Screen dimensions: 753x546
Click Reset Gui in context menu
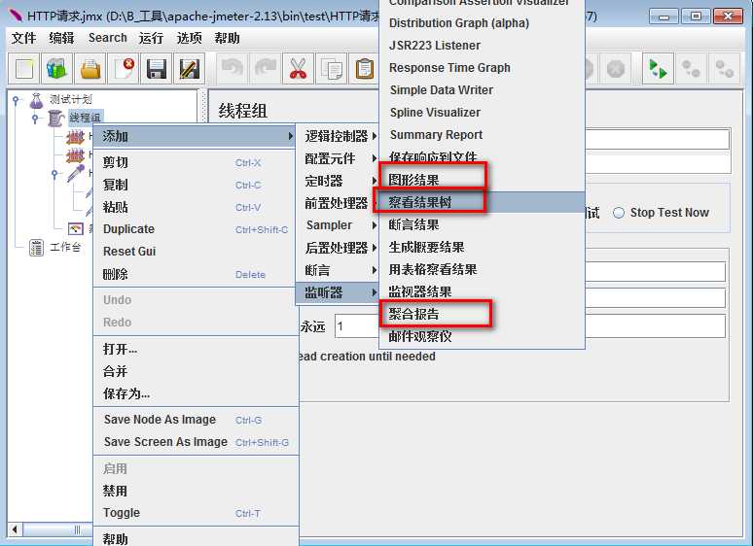click(x=196, y=252)
